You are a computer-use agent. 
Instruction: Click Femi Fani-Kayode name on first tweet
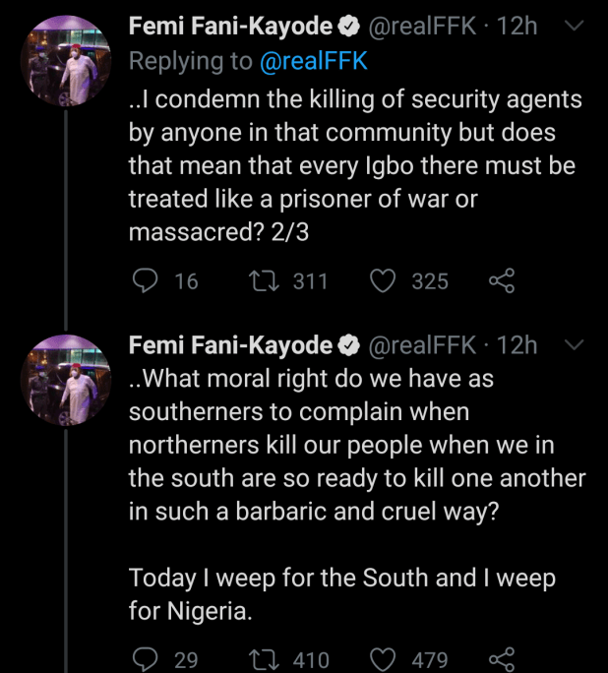coord(230,27)
